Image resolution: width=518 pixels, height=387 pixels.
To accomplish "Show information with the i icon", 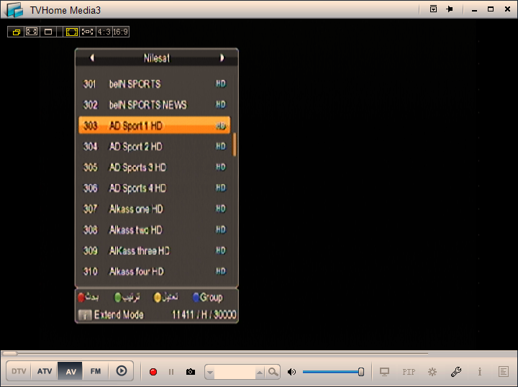I will 480,372.
